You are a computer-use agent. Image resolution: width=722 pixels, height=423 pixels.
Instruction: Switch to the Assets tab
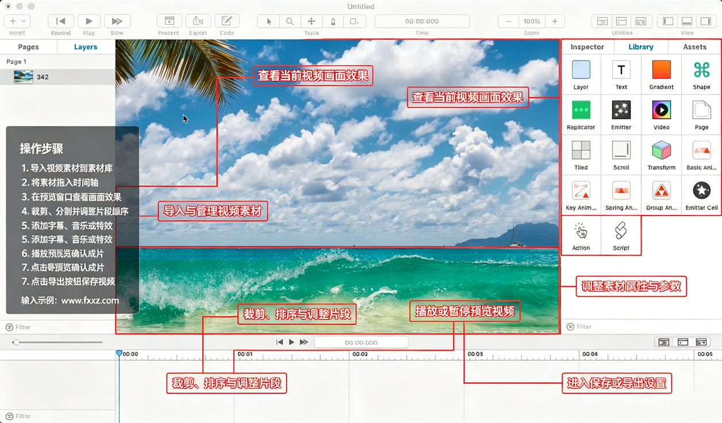click(694, 47)
